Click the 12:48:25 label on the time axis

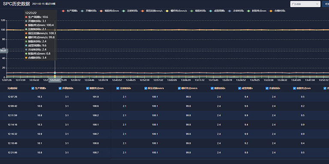[131, 80]
